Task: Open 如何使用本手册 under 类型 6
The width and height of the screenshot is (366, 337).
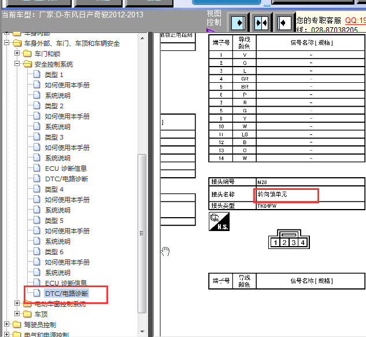Action: point(67,262)
